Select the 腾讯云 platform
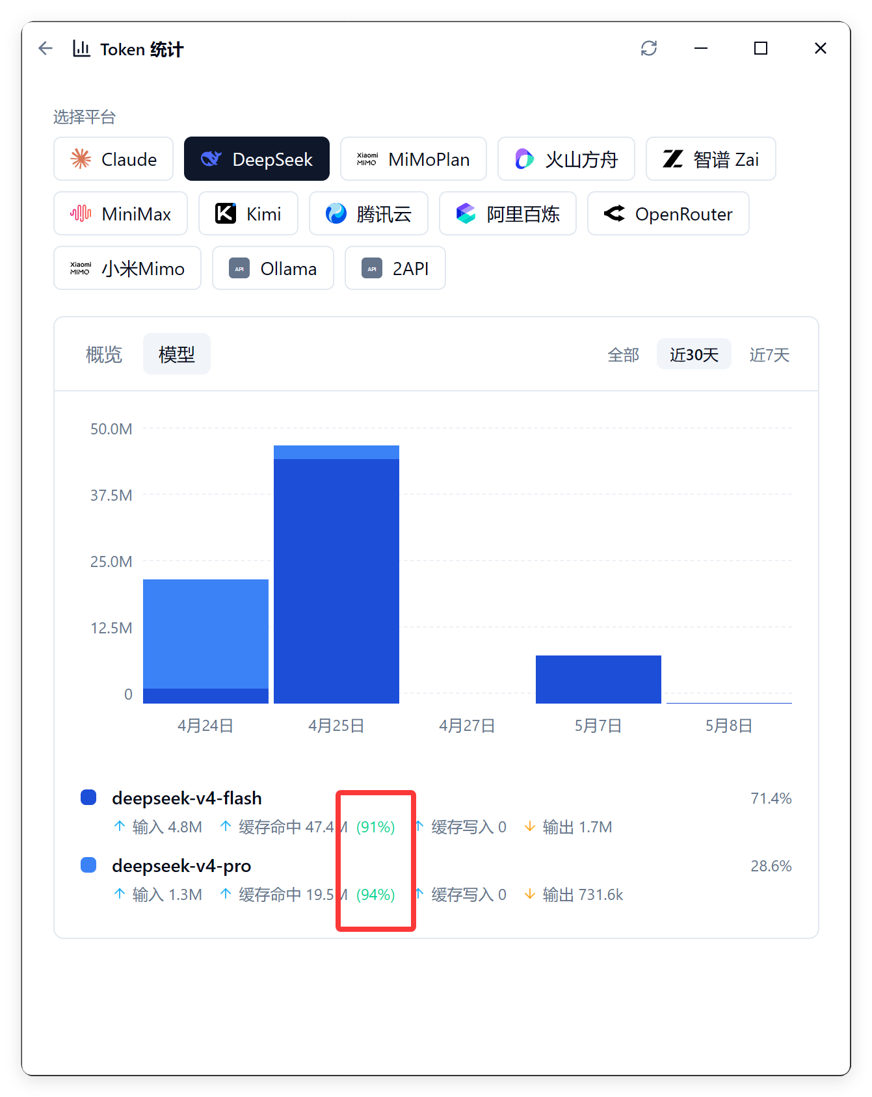This screenshot has width=872, height=1097. coord(369,213)
